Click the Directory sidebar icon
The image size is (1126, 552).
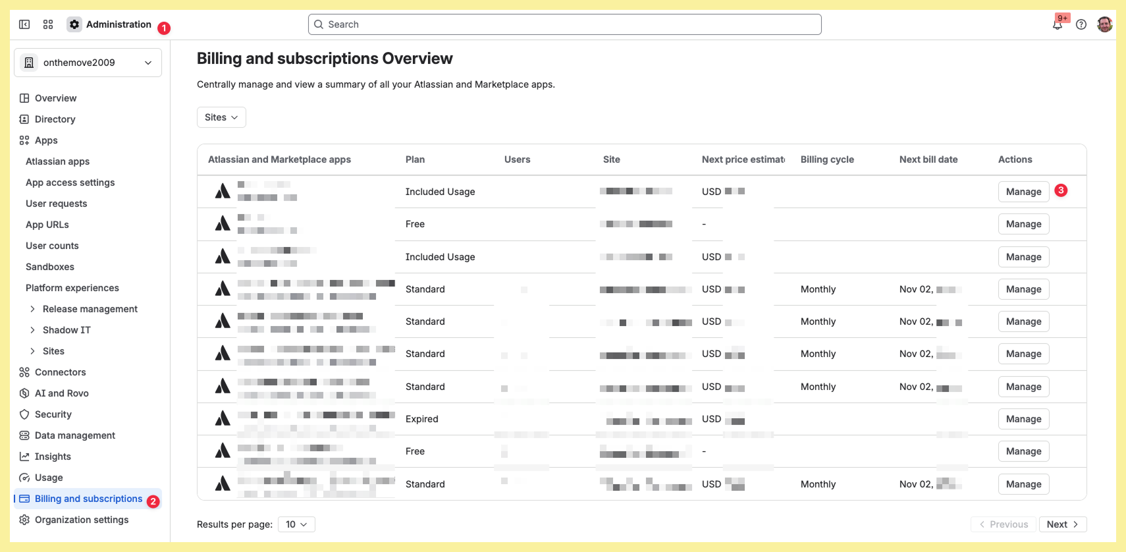pyautogui.click(x=24, y=119)
